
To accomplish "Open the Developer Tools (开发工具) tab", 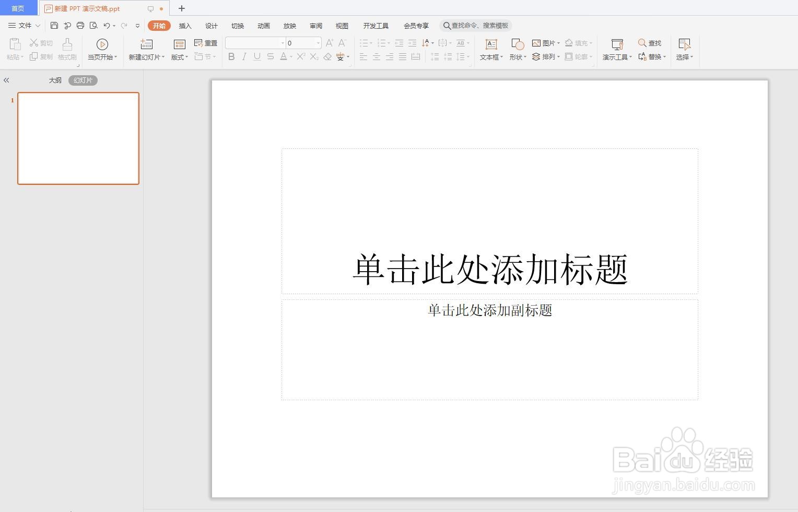I will [x=376, y=26].
